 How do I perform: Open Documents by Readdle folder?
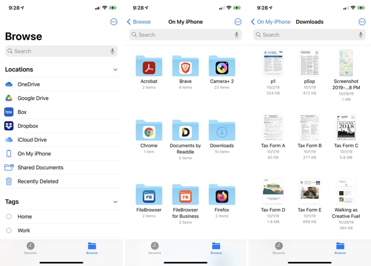(185, 130)
